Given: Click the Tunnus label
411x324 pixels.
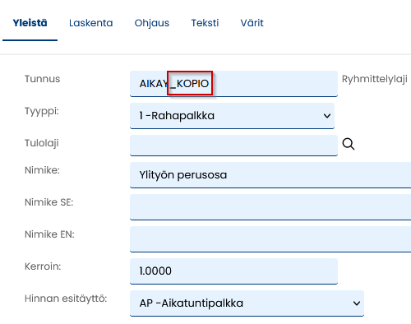Looking at the screenshot, I should 42,79.
